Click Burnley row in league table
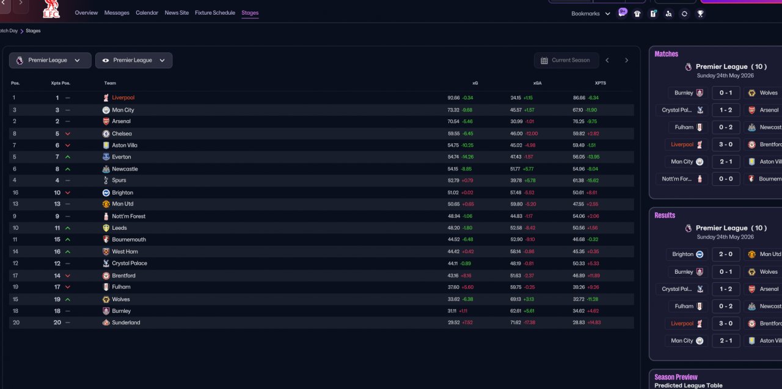The width and height of the screenshot is (782, 389). (321, 311)
